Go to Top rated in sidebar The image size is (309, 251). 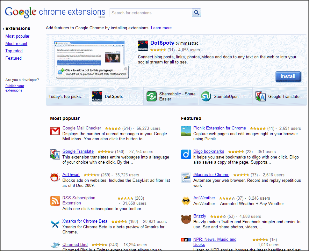14,51
